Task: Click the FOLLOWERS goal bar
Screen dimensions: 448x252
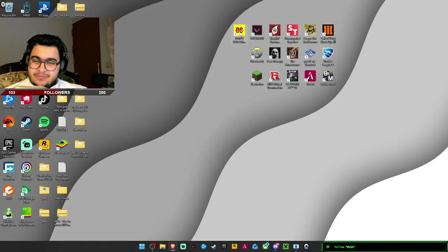Action: [57, 92]
